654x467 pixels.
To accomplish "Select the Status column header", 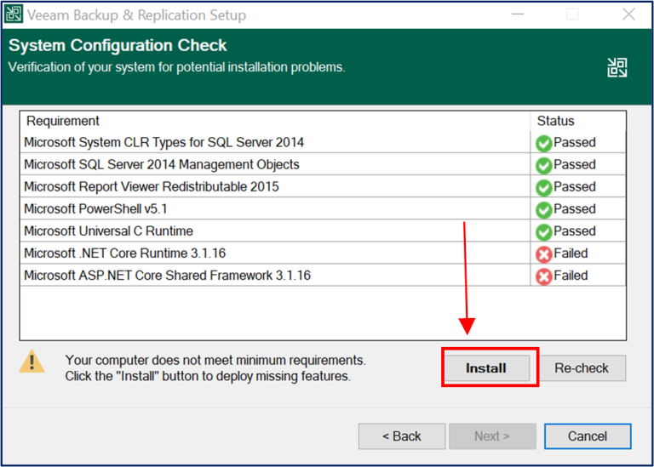I will pyautogui.click(x=555, y=121).
